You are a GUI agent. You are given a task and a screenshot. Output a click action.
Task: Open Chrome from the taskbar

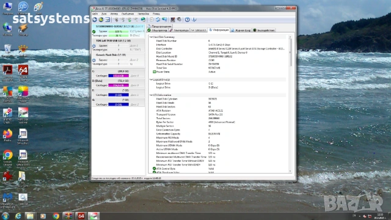coord(56,216)
